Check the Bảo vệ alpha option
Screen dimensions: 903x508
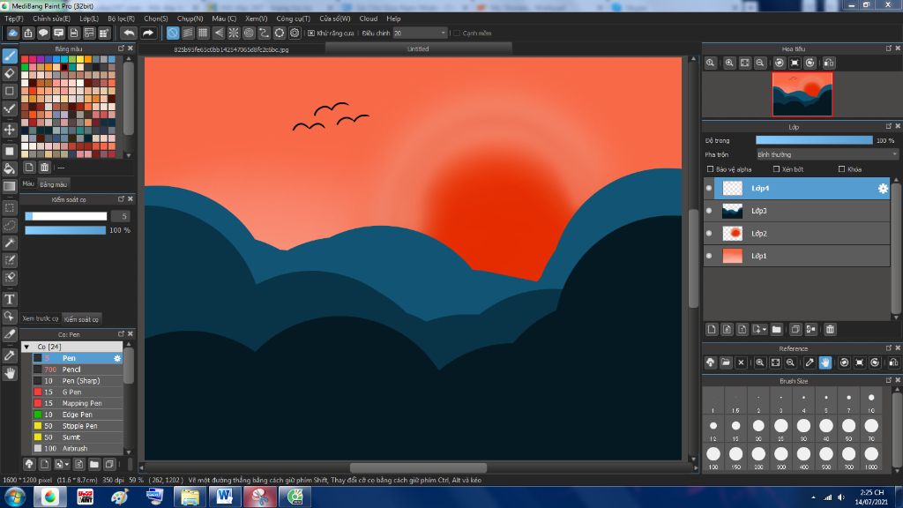tap(710, 169)
